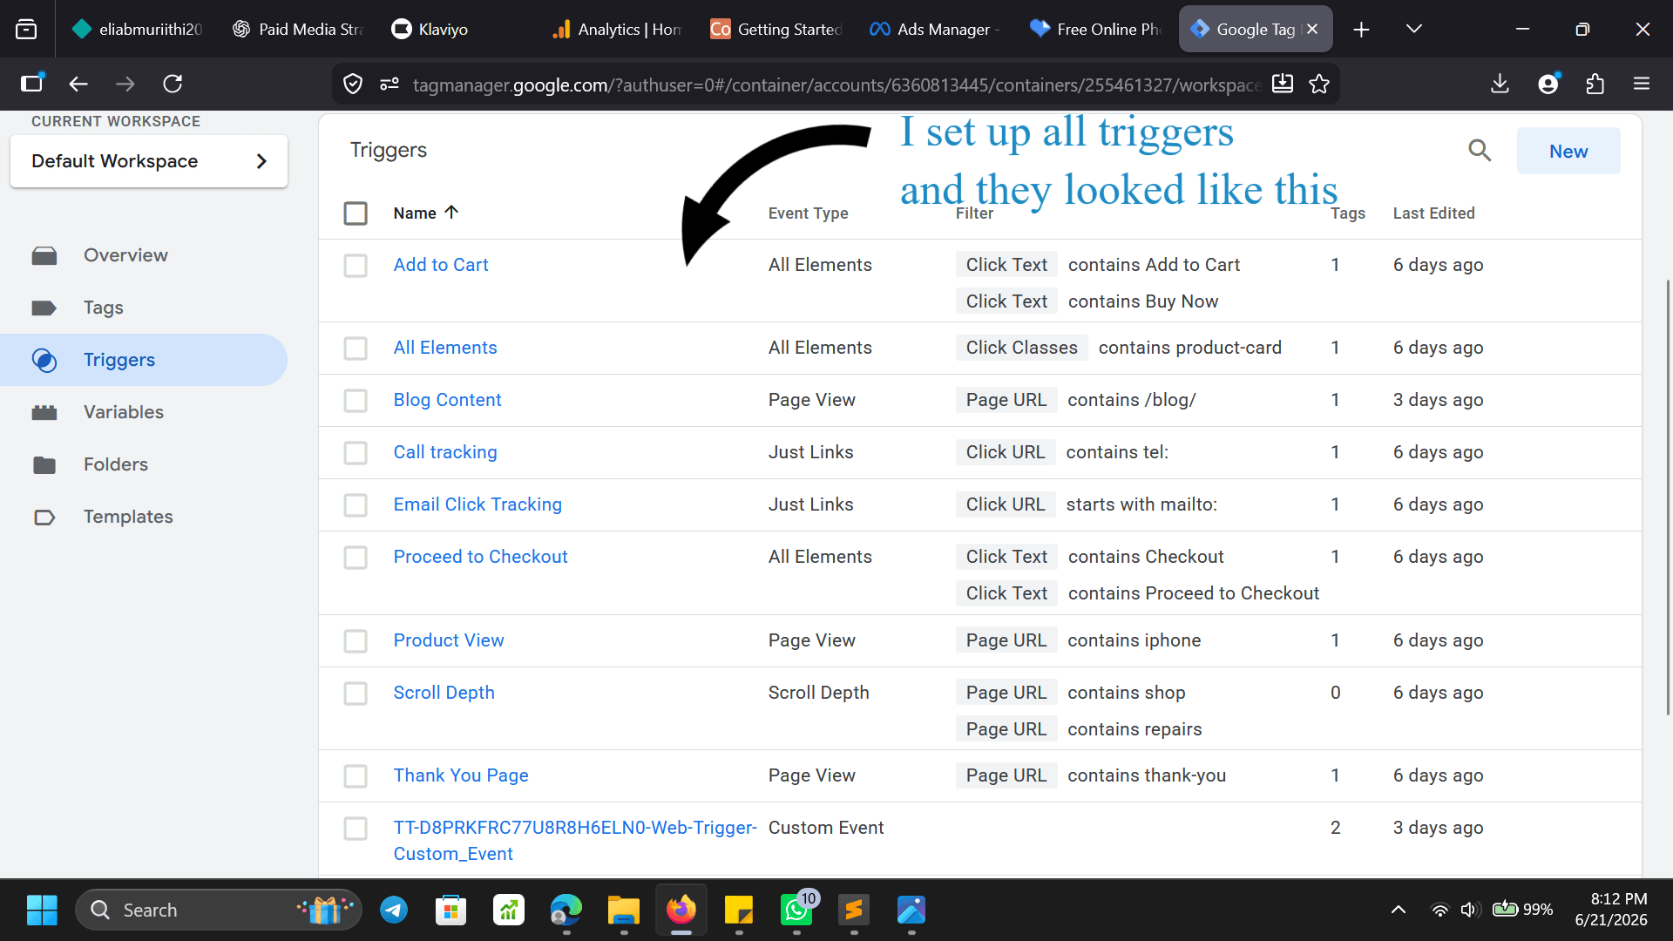Open the browser hamburger application menu
The width and height of the screenshot is (1673, 941).
tap(1642, 84)
